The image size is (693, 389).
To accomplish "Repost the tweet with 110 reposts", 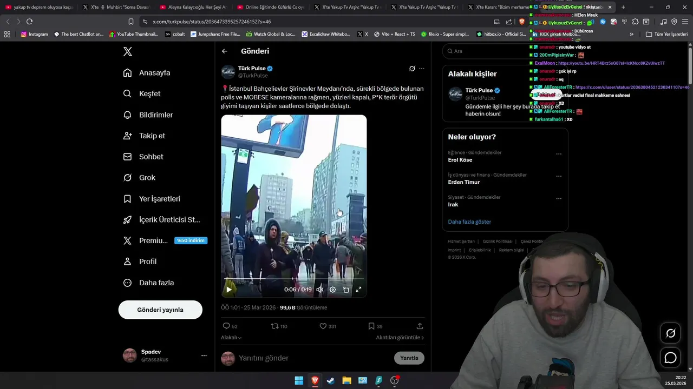I will (x=279, y=326).
